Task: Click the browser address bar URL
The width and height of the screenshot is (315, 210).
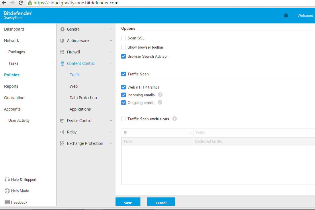Action: pos(76,3)
